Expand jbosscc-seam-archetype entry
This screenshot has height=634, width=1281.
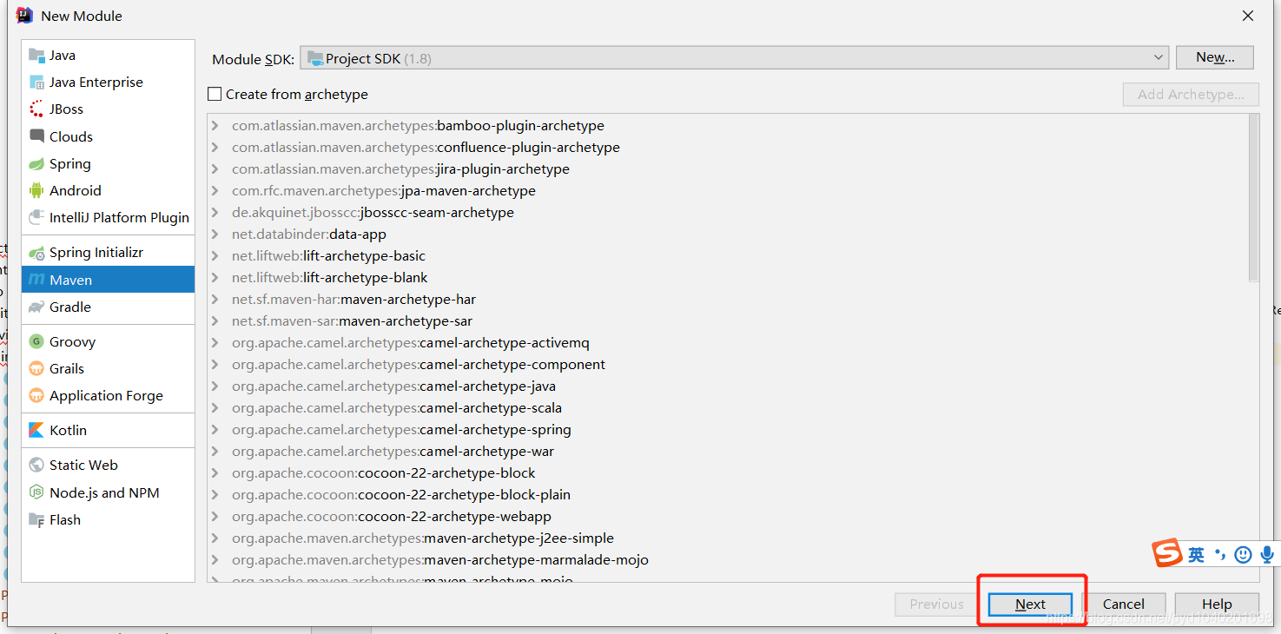(215, 213)
